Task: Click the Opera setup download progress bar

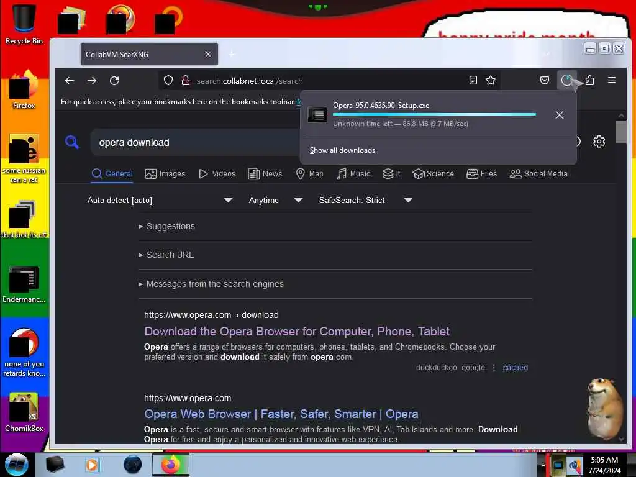Action: pyautogui.click(x=434, y=115)
